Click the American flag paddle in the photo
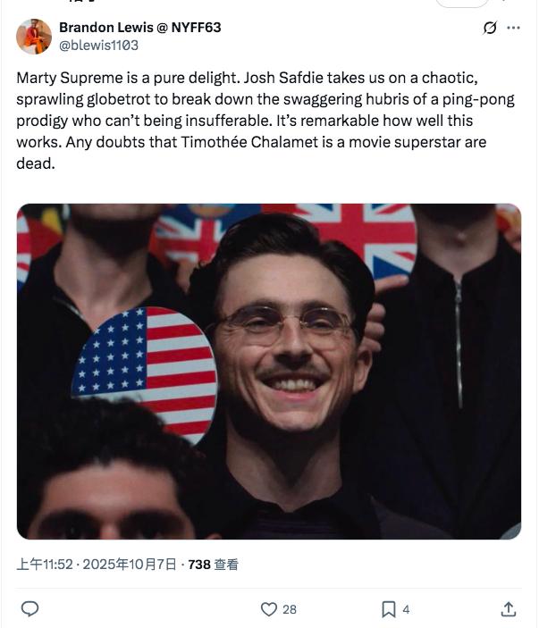539x628 pixels. pos(143,368)
